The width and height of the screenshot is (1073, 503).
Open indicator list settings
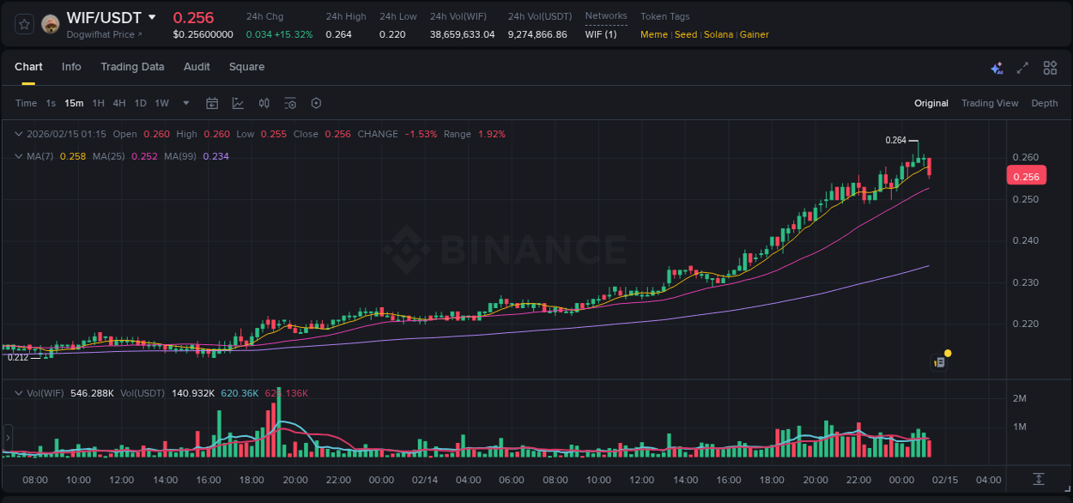[290, 103]
